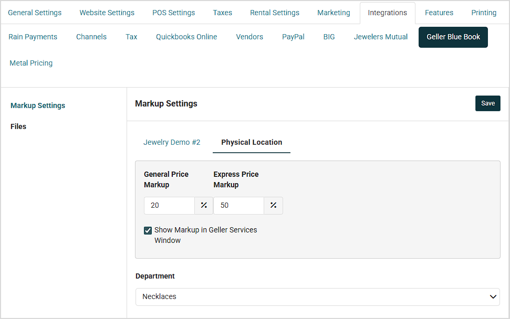The height and width of the screenshot is (319, 510).
Task: Select the Integrations tab
Action: [x=388, y=13]
